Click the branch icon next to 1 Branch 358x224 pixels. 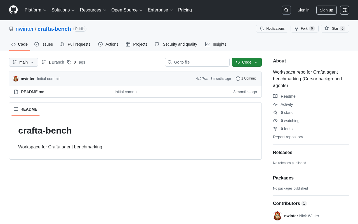(44, 62)
